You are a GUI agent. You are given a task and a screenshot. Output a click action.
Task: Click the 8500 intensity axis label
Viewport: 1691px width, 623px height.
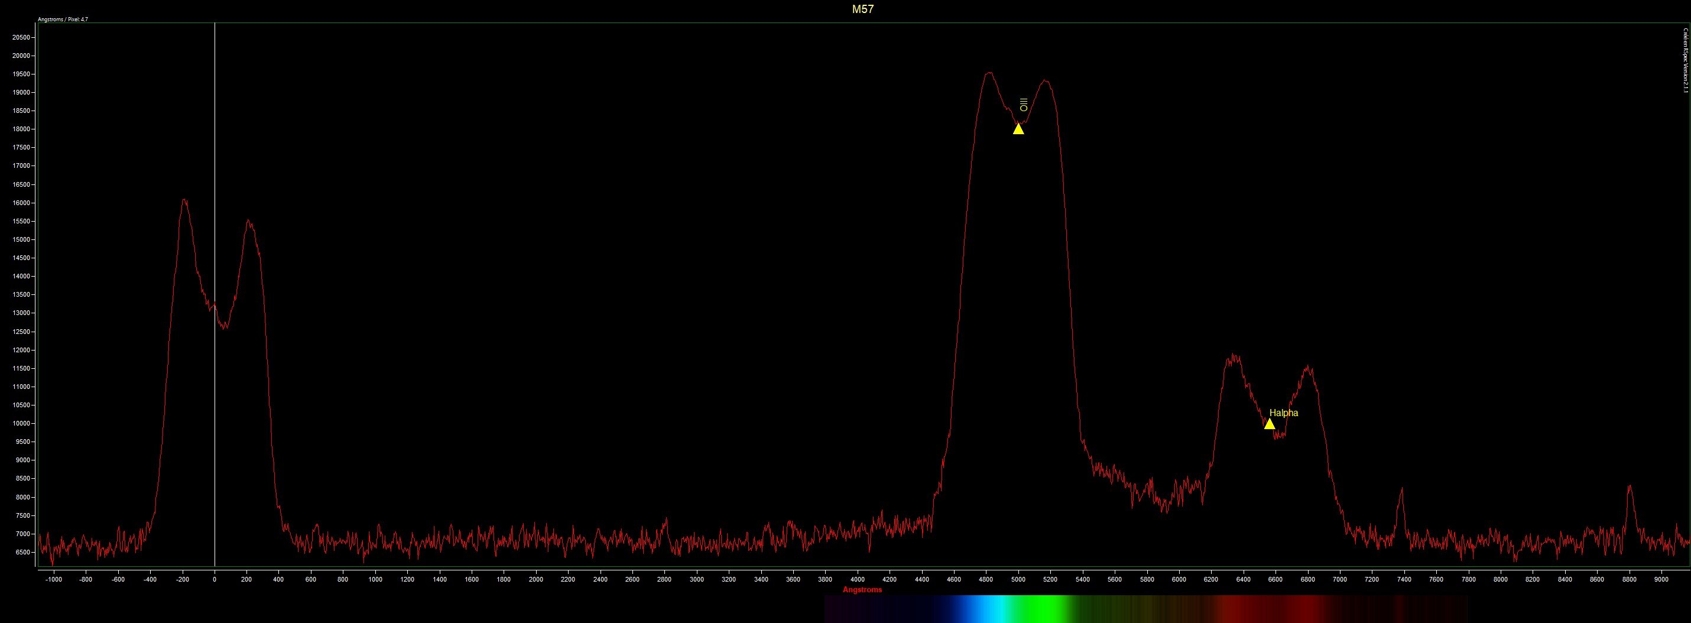tap(23, 479)
